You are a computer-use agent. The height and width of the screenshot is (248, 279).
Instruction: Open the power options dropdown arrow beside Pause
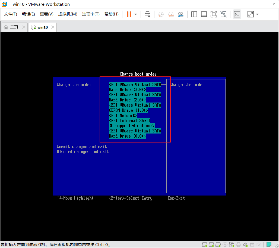pyautogui.click(x=136, y=14)
